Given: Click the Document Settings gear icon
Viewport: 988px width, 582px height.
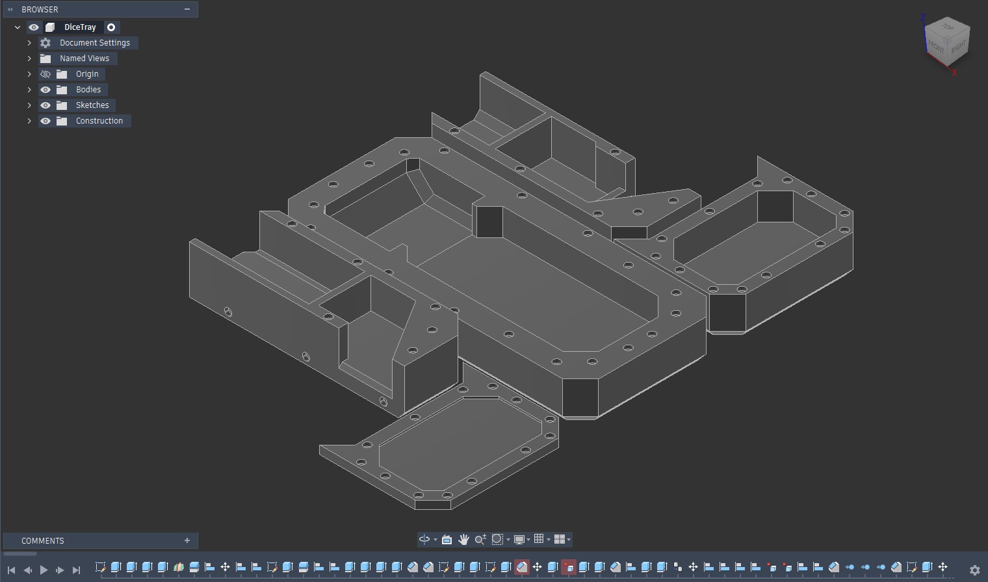Looking at the screenshot, I should coord(45,43).
